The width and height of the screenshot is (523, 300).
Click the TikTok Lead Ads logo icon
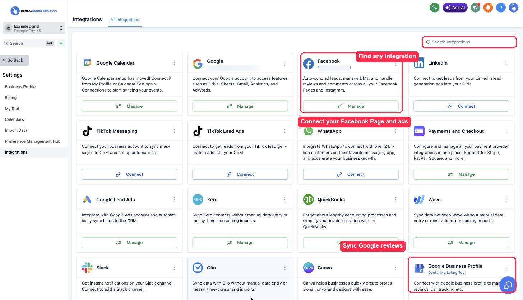point(198,131)
